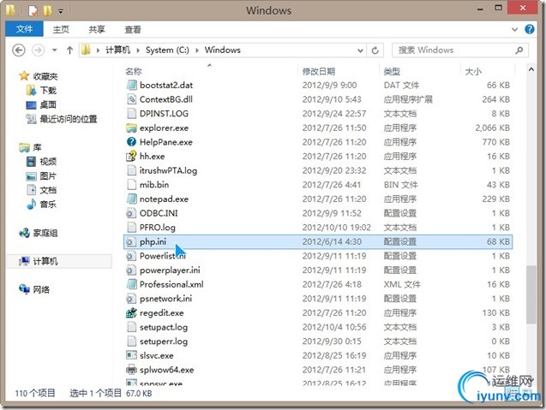
Task: Select the PFRO.log file icon
Action: click(131, 227)
